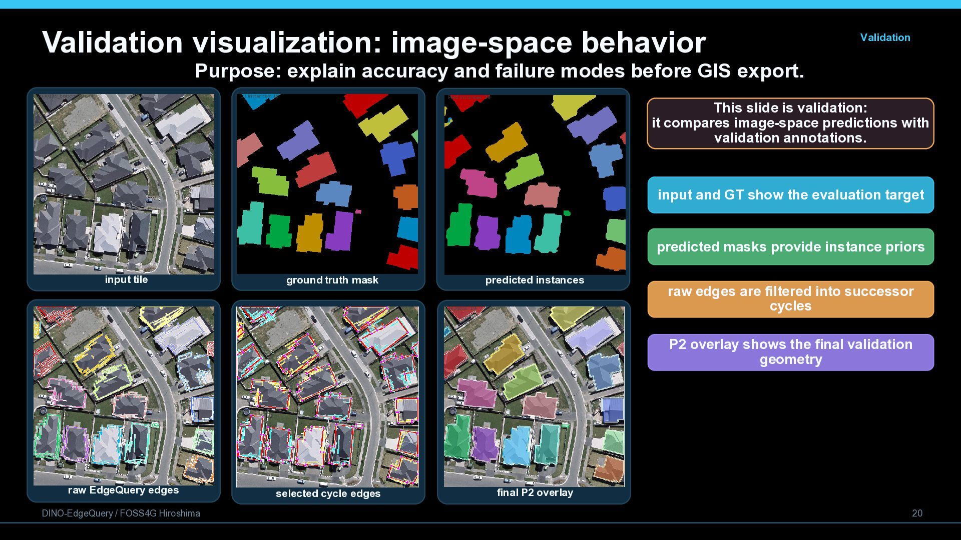Click the DINO-EdgeQuery footer text
961x540 pixels.
(x=121, y=513)
